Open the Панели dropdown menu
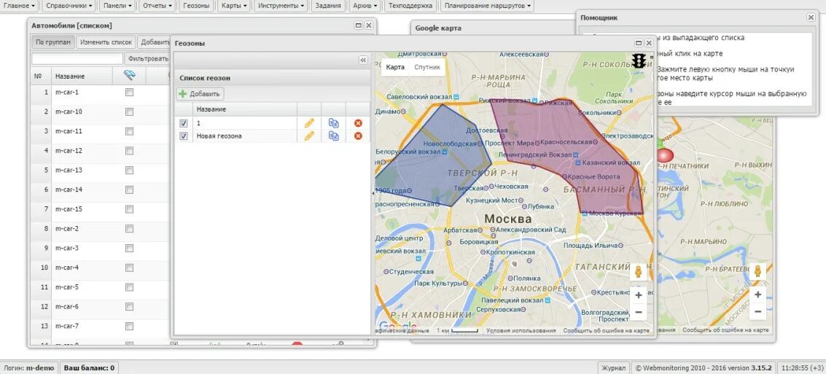Image resolution: width=826 pixels, height=374 pixels. click(118, 6)
